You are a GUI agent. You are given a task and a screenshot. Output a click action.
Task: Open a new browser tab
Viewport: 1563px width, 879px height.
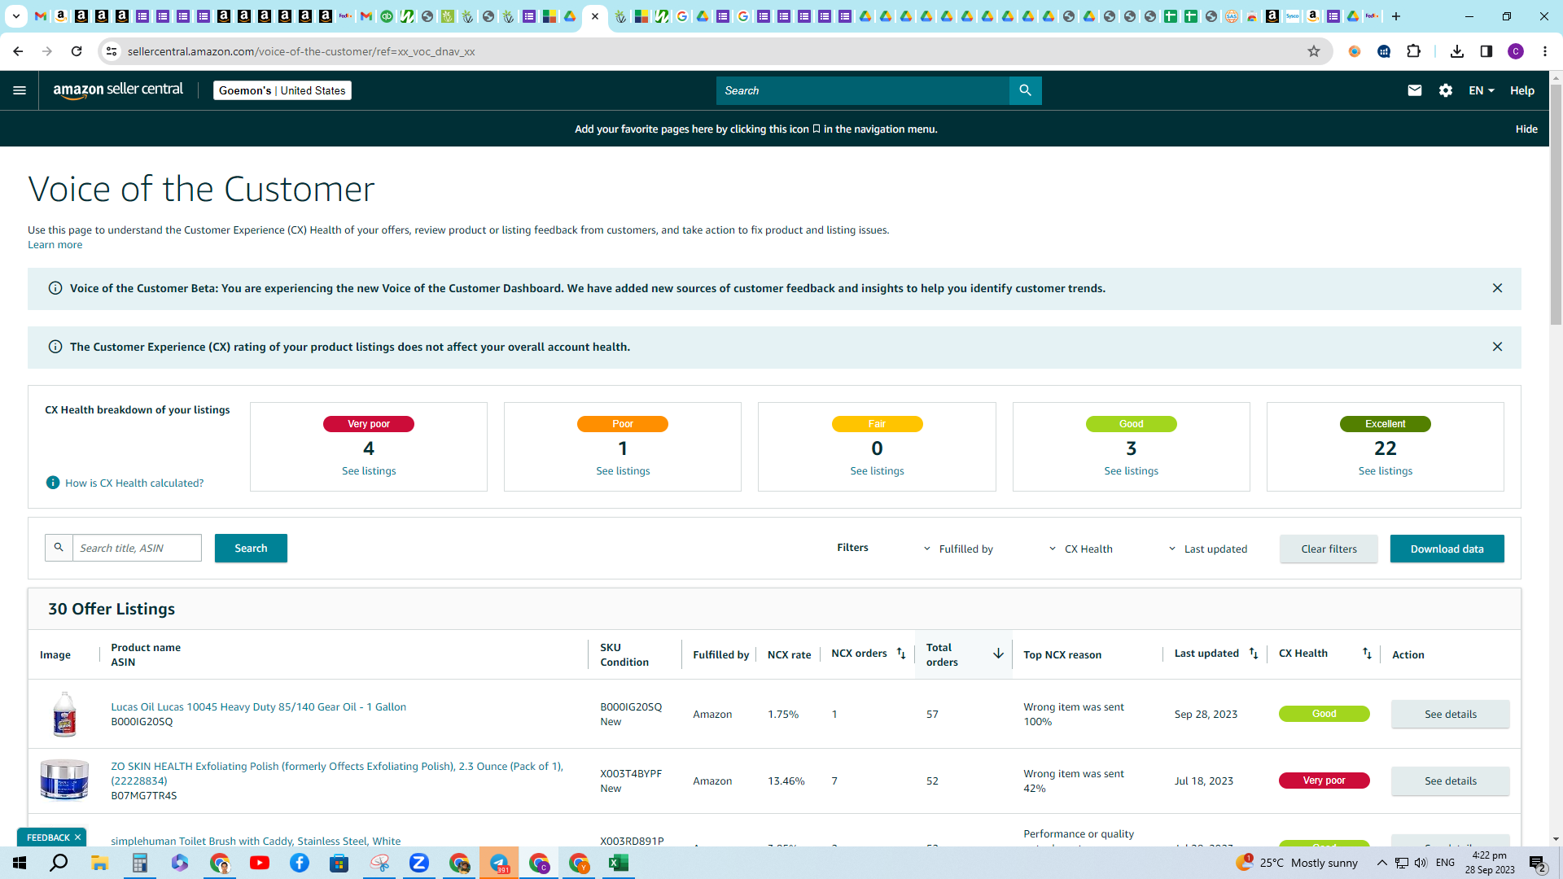[1396, 16]
